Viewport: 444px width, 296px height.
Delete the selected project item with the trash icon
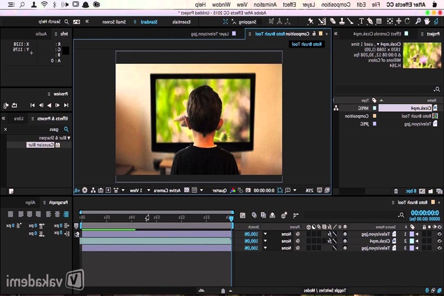coord(396,191)
